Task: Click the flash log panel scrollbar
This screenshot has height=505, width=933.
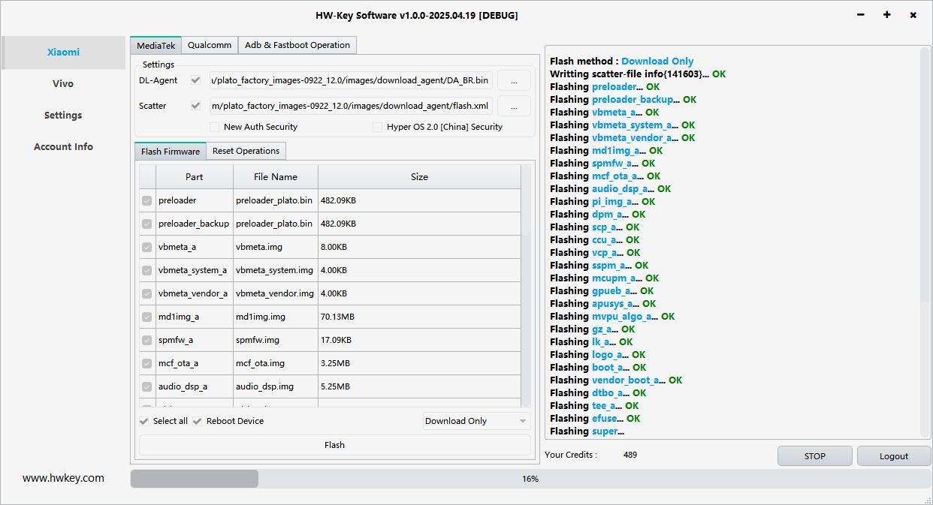Action: point(925,242)
